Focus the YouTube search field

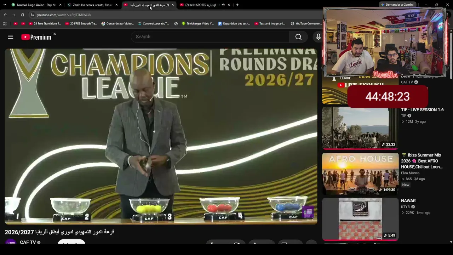[x=210, y=37]
